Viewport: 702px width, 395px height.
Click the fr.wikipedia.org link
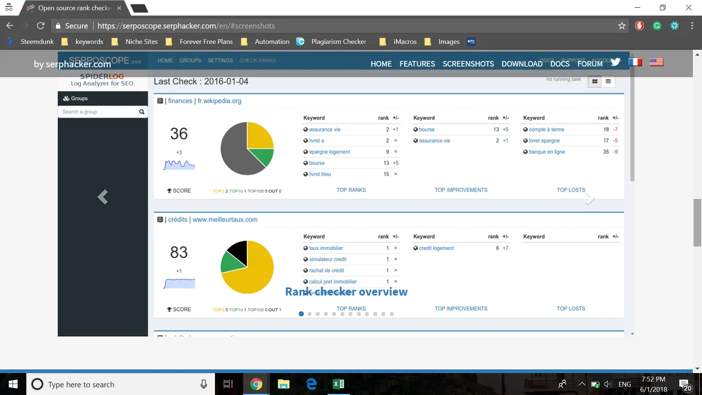coord(219,101)
